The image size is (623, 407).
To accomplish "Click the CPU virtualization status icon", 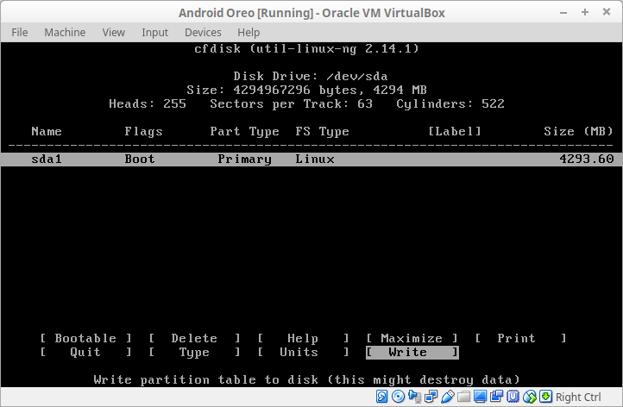I will click(513, 397).
